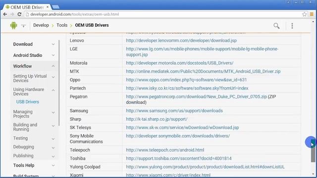
Task: Open the Yulong Coolpad download link
Action: pyautogui.click(x=205, y=167)
